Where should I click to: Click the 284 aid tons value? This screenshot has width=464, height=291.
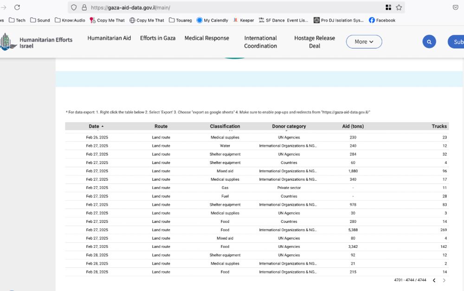353,154
